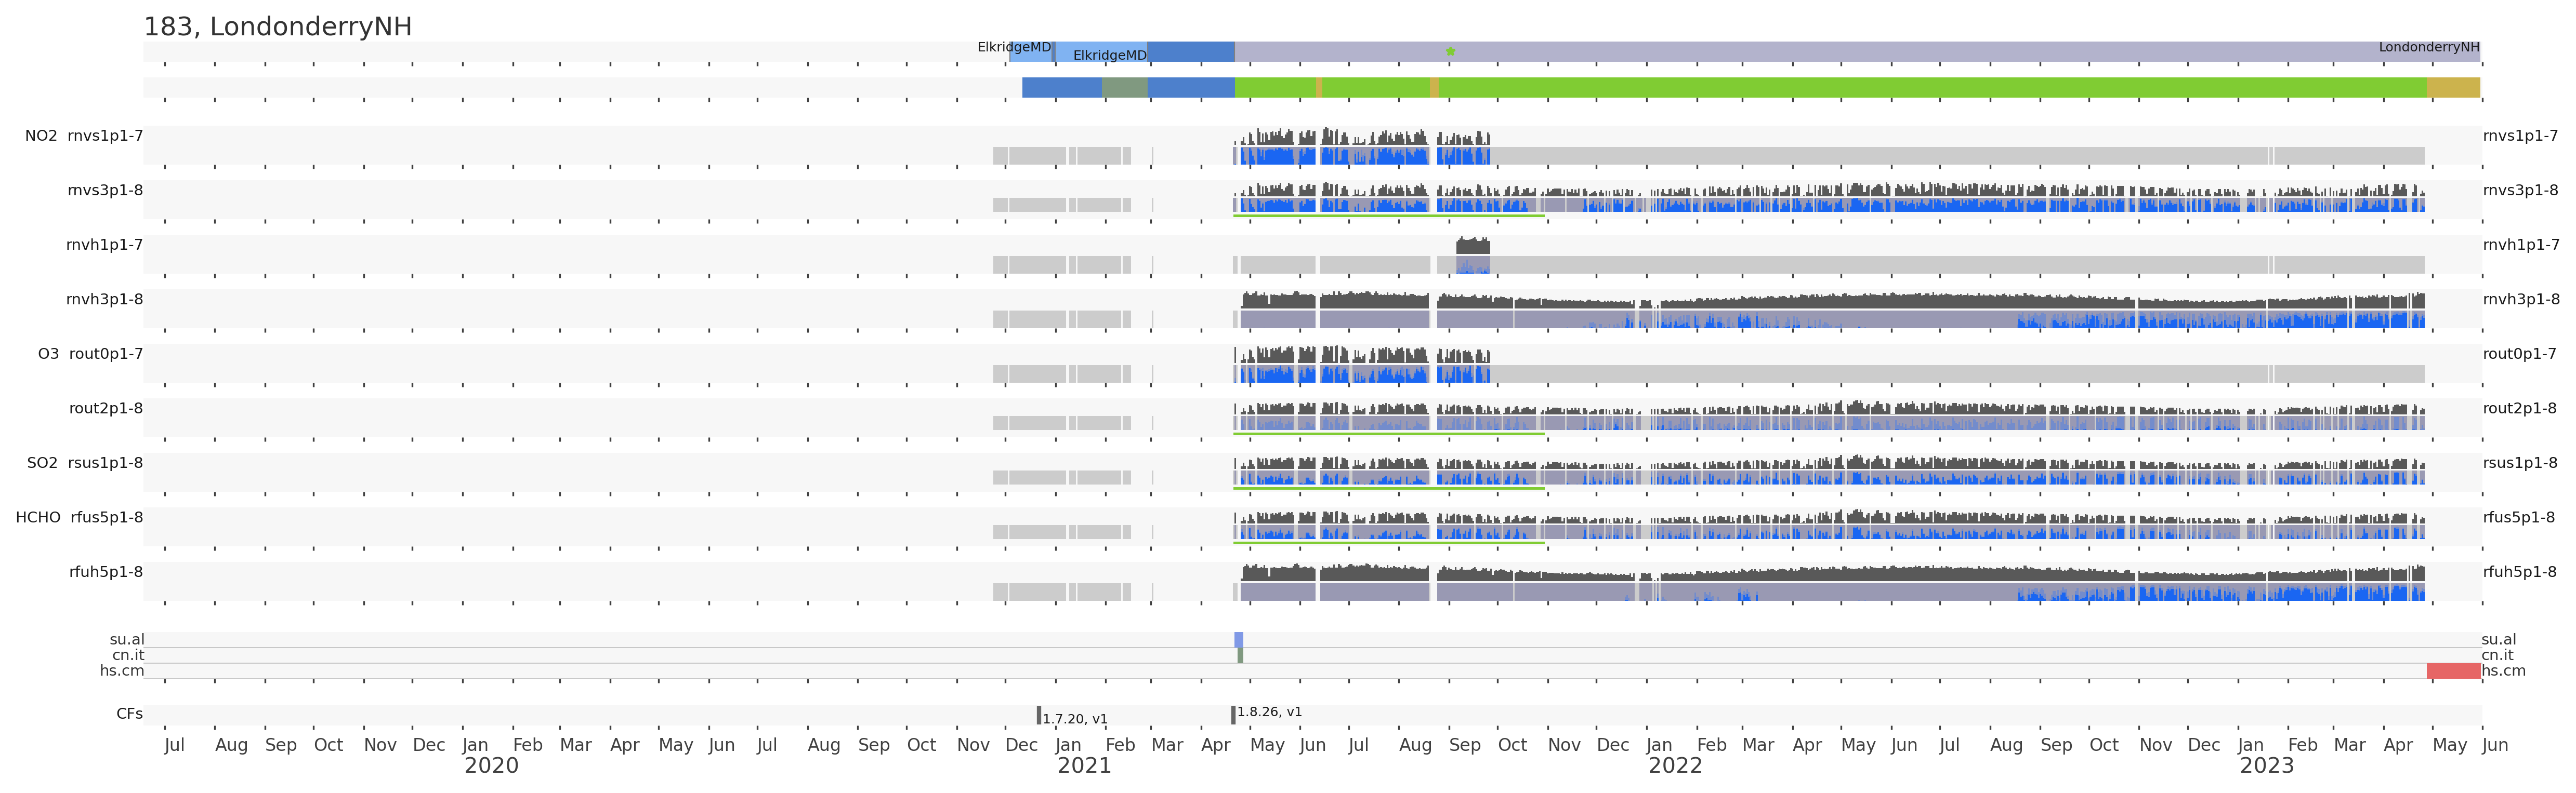Image resolution: width=2576 pixels, height=793 pixels.
Task: Click the NO2 rnvs1p1-7 row label on left
Action: point(84,136)
